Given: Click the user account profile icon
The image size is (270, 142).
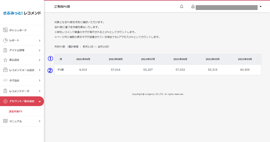Looking at the screenshot, I should 193,7.
